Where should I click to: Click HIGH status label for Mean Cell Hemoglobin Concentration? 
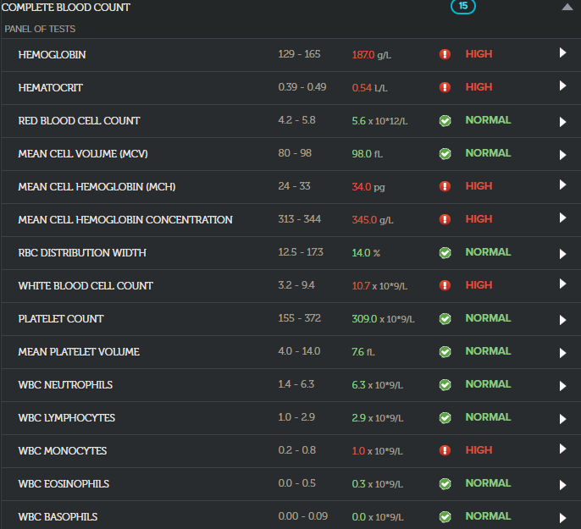tap(479, 219)
